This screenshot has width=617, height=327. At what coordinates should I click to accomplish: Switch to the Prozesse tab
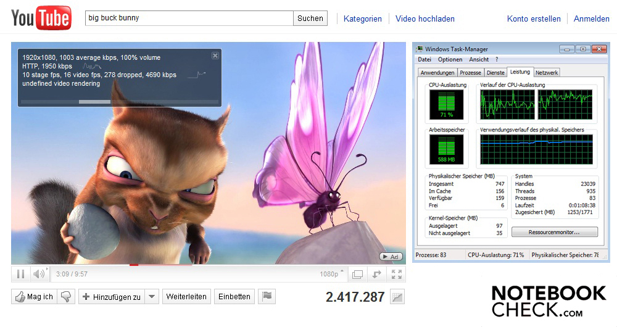(470, 72)
